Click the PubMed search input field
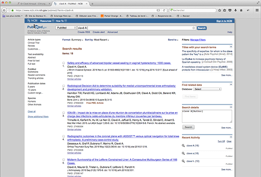Image resolution: width=261 pixels, height=177 pixels. pos(136,28)
